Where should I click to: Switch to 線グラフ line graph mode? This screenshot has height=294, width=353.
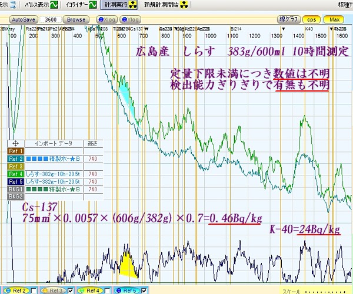coord(289,19)
